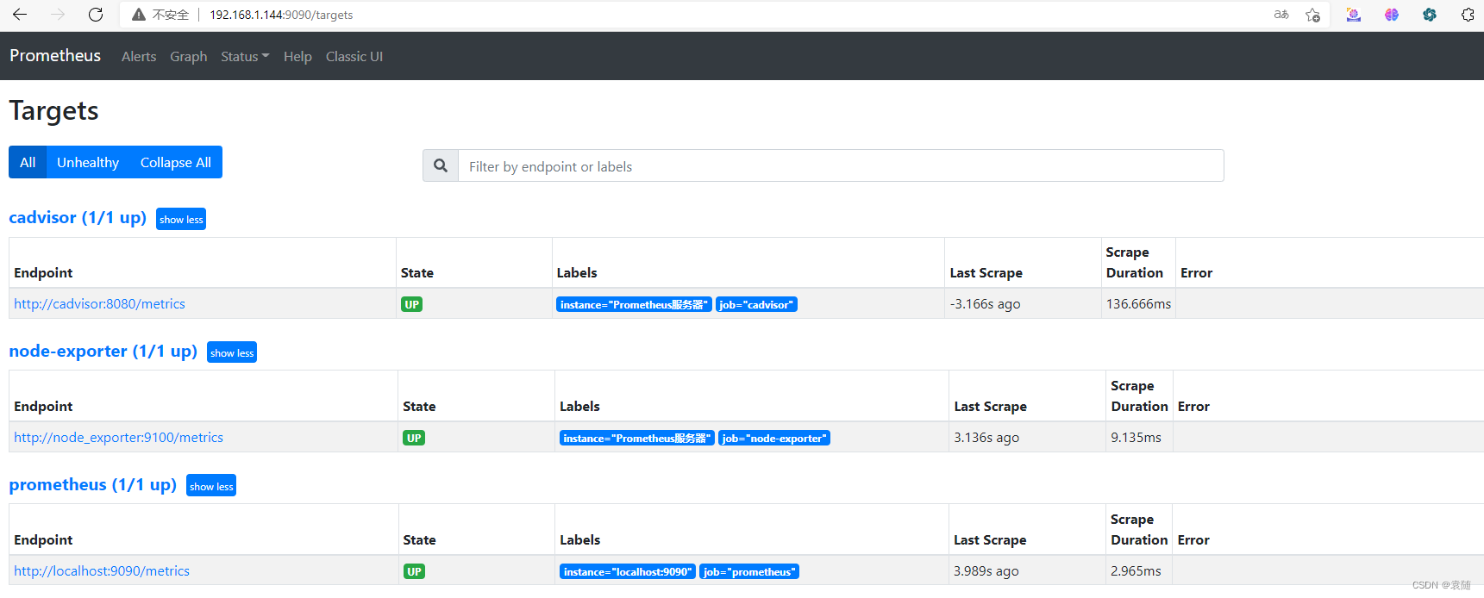Open http://cadvisor:8080/metrics endpoint link
The image size is (1484, 598).
tap(99, 303)
